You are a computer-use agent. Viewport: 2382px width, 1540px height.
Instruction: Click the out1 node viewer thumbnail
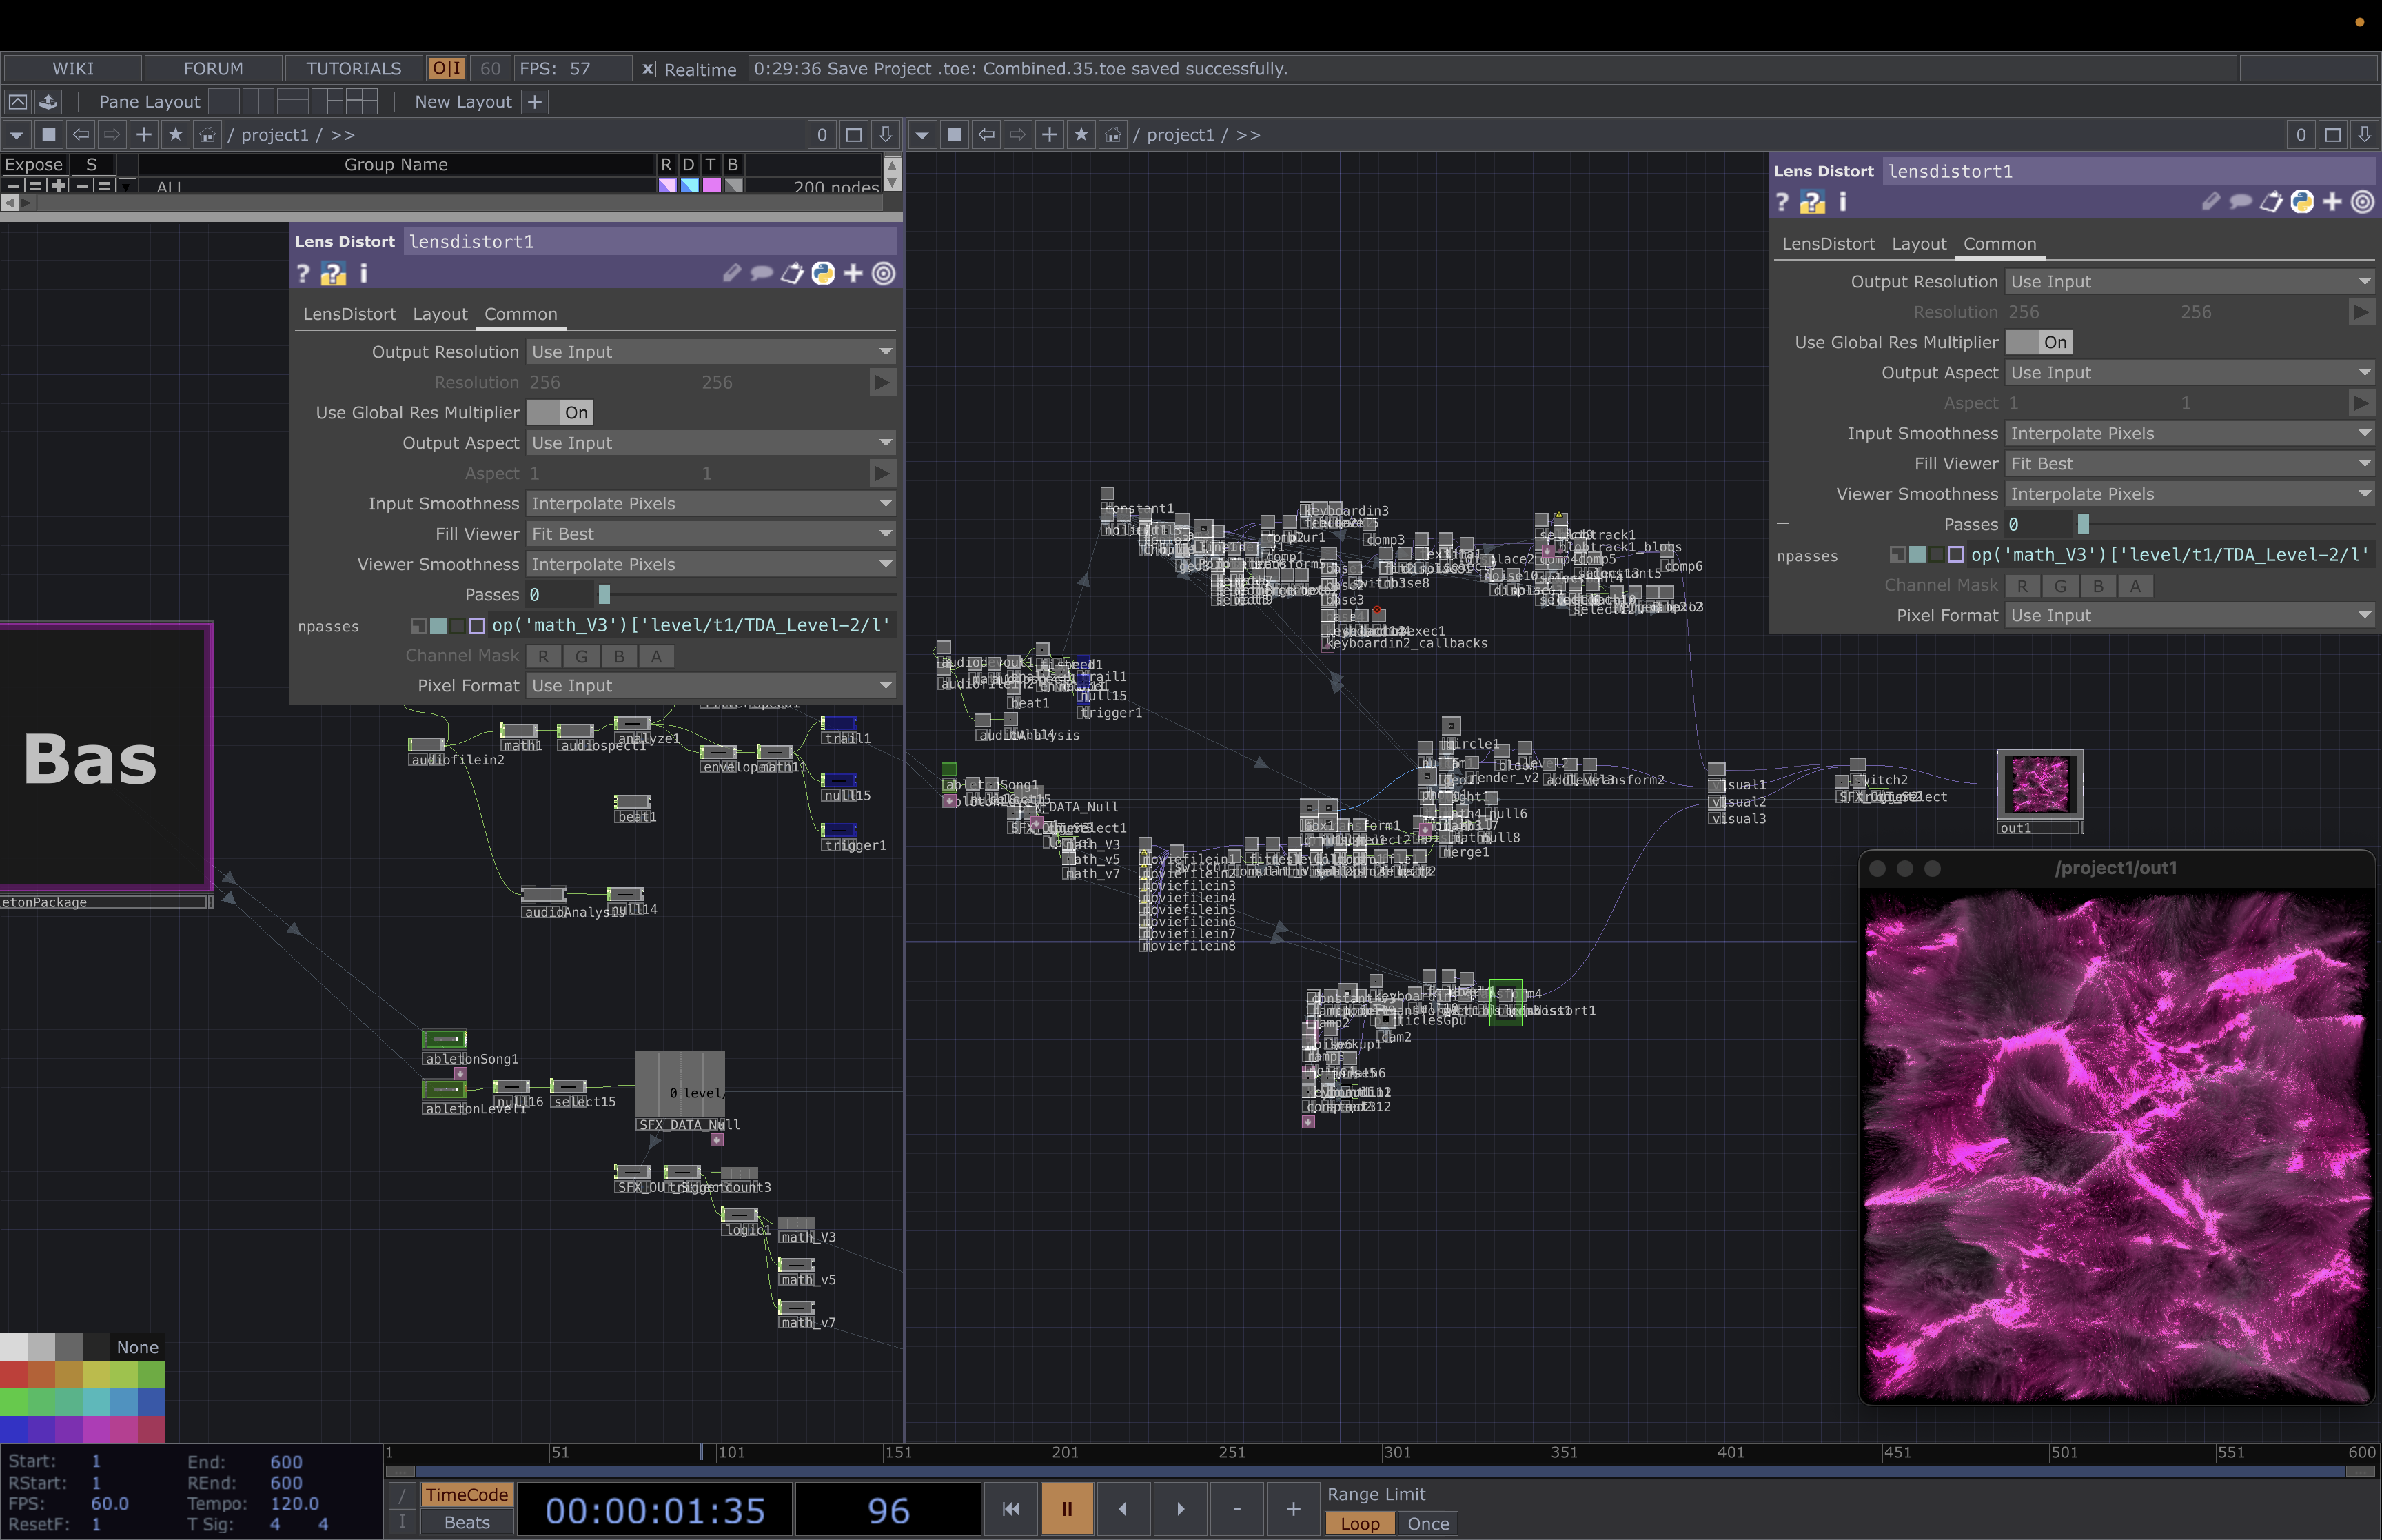point(2039,784)
